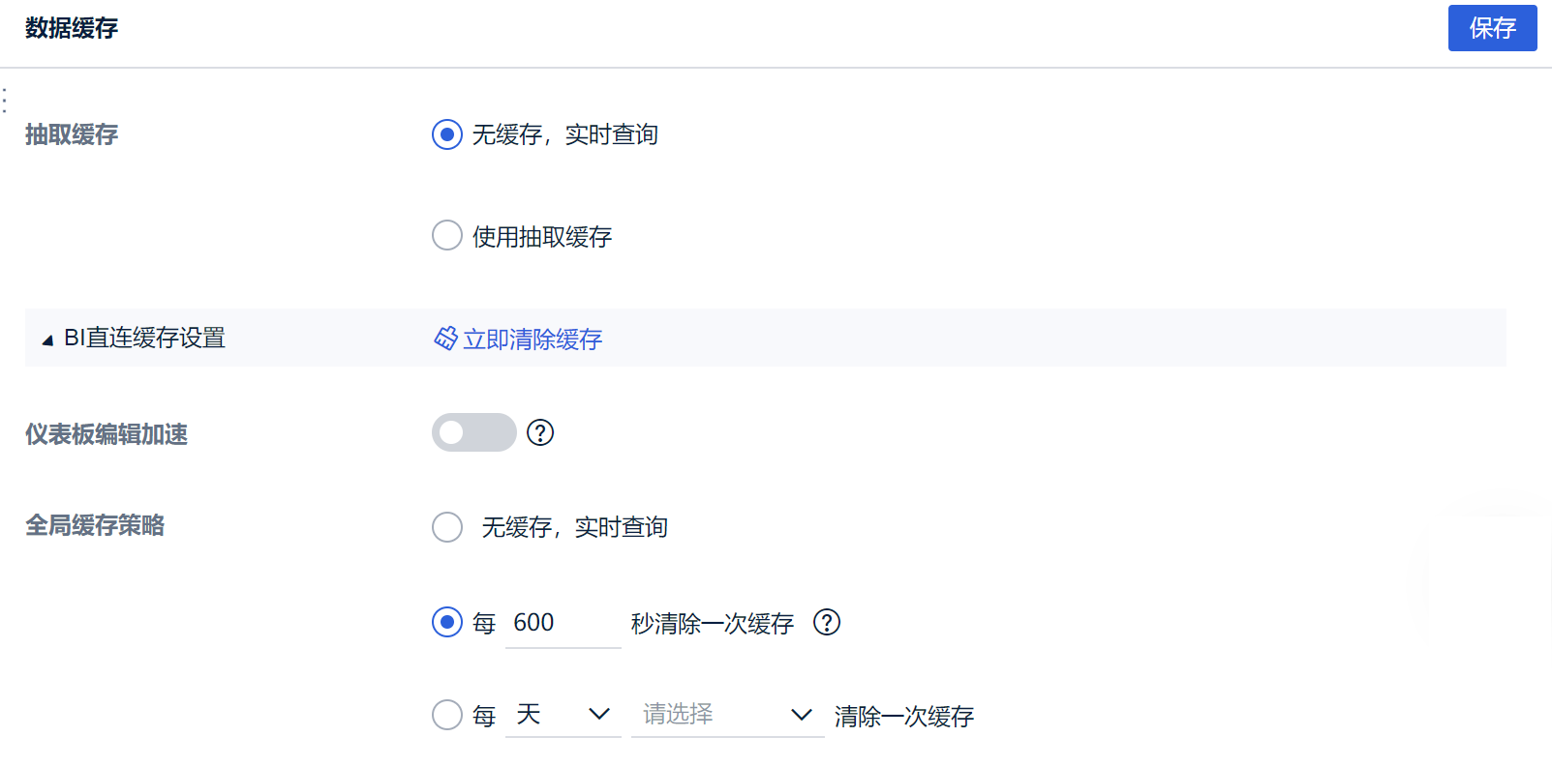This screenshot has height=767, width=1552.
Task: Enable the 仪表板编辑加速 toggle switch
Action: (473, 432)
